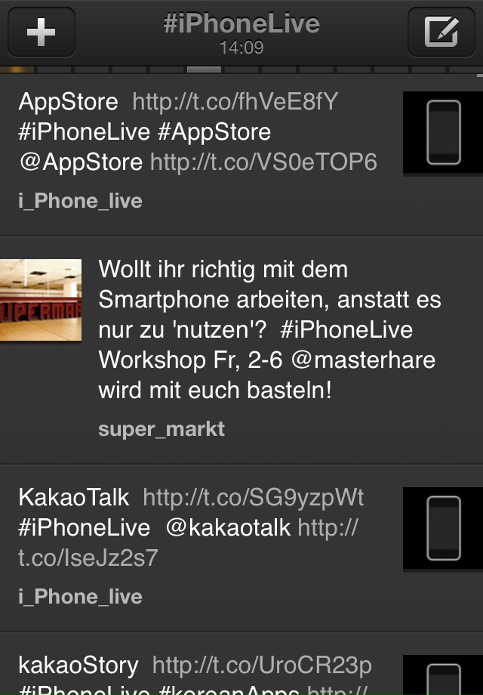Tap the @AppStore mention
Image resolution: width=483 pixels, height=695 pixels.
81,162
